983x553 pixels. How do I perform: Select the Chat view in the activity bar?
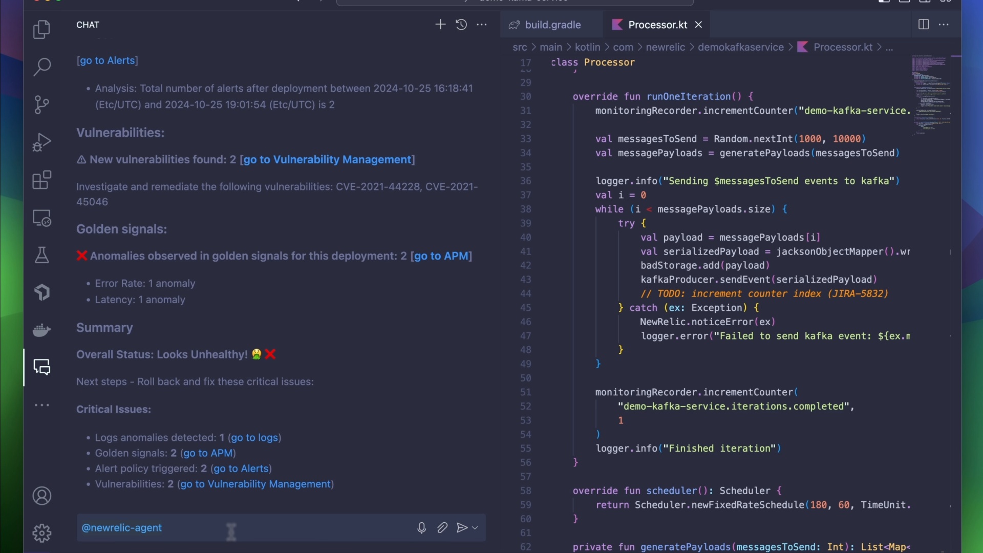coord(41,367)
